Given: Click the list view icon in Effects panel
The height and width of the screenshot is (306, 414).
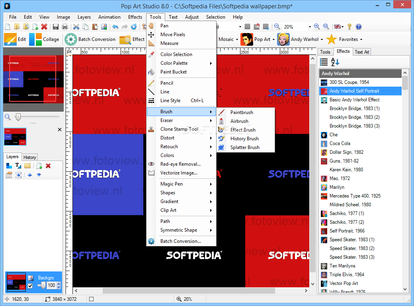Looking at the screenshot, I should coord(324,62).
